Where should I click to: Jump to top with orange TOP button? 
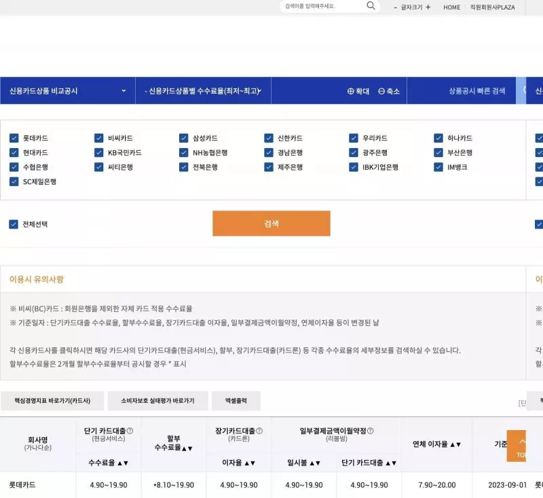click(x=517, y=446)
